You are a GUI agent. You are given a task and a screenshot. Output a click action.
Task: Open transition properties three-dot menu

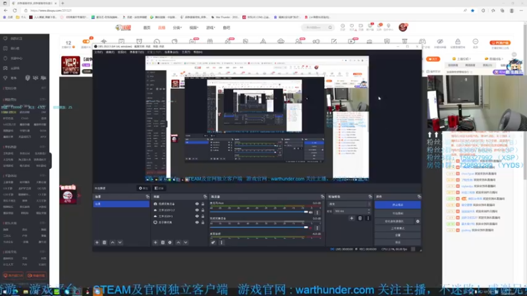click(368, 218)
